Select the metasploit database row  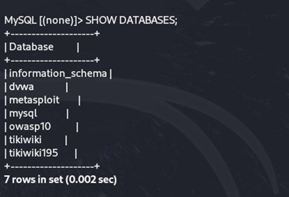pyautogui.click(x=34, y=100)
